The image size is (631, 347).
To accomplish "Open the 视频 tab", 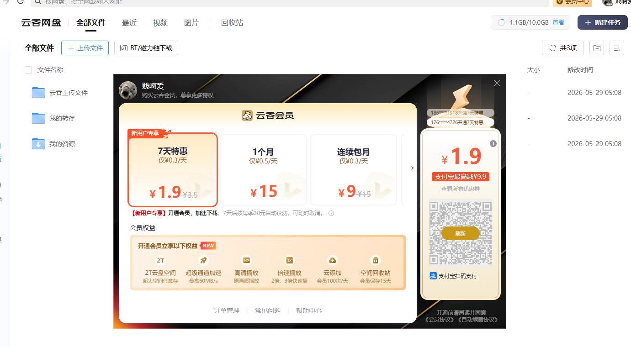I will click(x=160, y=23).
